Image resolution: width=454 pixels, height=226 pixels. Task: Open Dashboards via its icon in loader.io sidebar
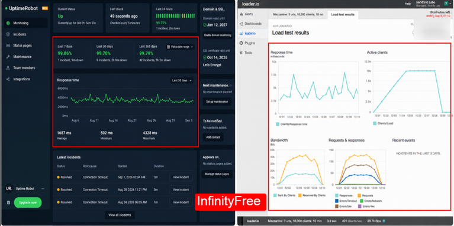pos(241,24)
